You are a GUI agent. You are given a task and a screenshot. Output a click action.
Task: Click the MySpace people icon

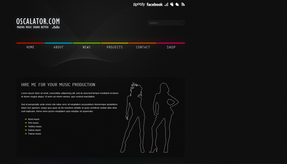pyautogui.click(x=172, y=4)
